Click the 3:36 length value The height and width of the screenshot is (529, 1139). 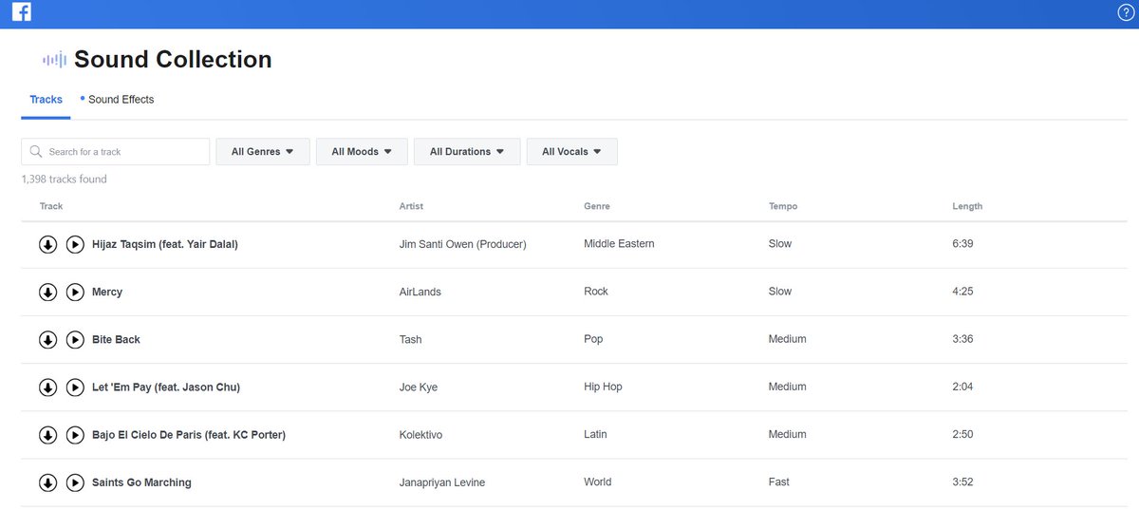962,339
